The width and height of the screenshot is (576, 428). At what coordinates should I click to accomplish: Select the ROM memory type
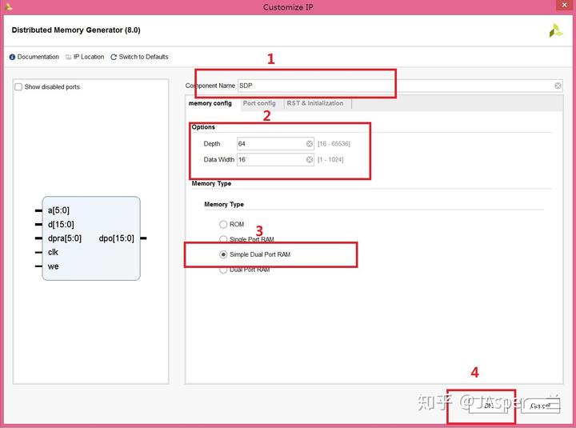pyautogui.click(x=223, y=224)
